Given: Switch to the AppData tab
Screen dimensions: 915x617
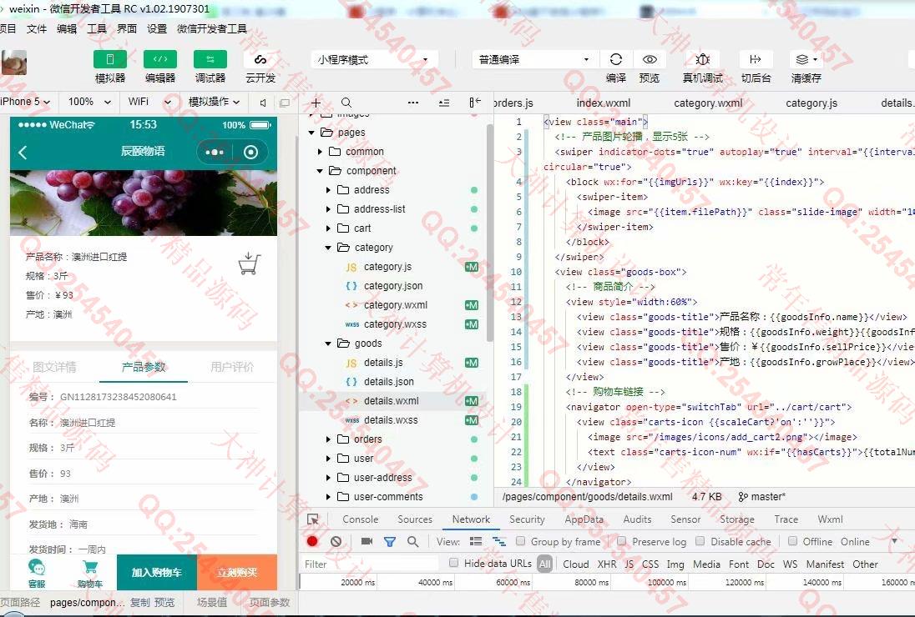Looking at the screenshot, I should pos(584,519).
